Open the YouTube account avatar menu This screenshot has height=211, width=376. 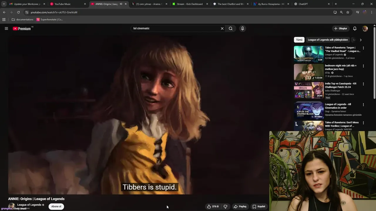(x=365, y=28)
